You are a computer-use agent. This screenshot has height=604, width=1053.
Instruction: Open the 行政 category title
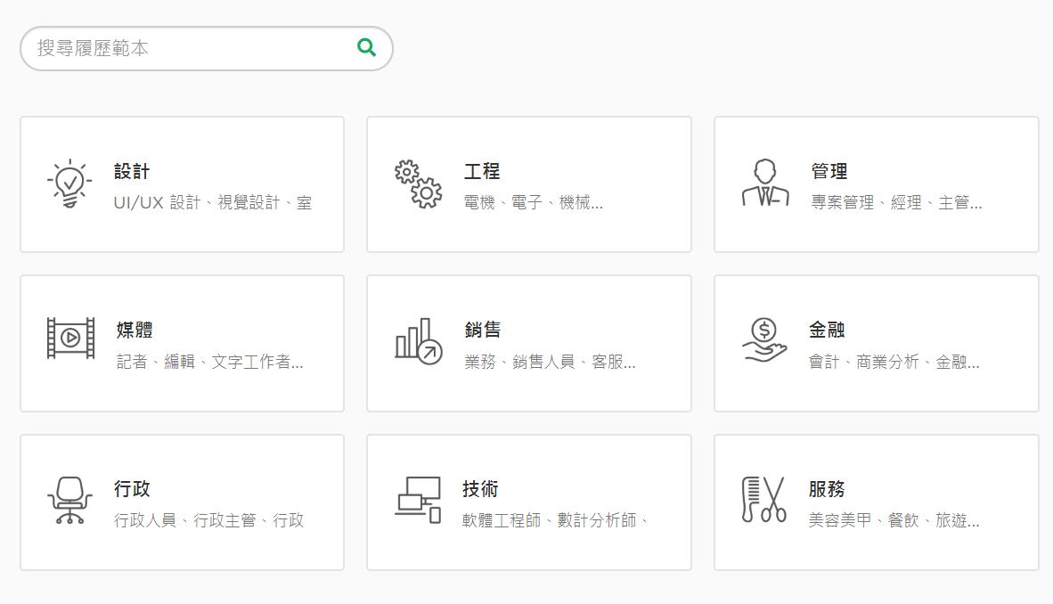click(x=132, y=489)
